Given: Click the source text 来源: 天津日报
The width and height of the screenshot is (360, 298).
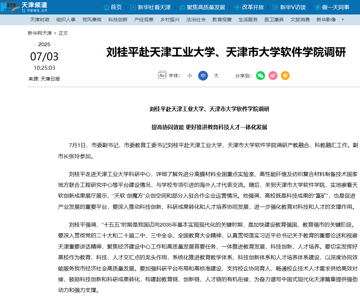Looking at the screenshot, I should click(x=44, y=79).
